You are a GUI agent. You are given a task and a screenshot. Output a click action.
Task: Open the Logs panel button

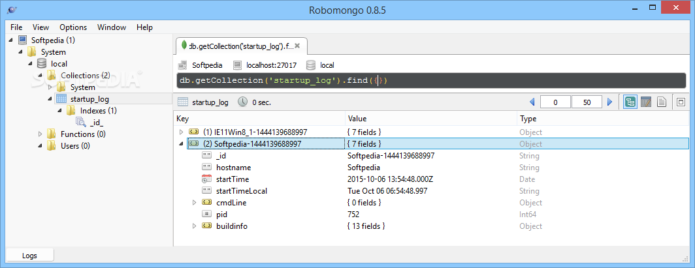coord(29,255)
